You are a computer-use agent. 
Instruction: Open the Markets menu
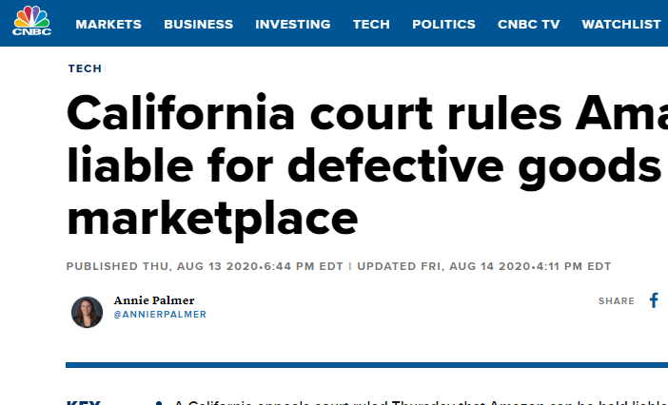[x=108, y=25]
